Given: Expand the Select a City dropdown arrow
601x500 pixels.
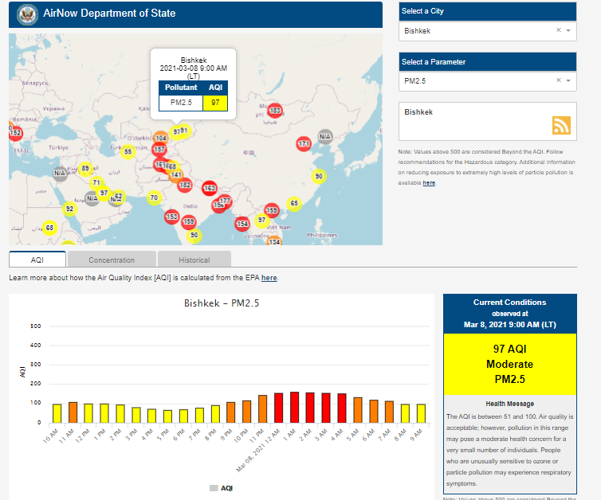Looking at the screenshot, I should click(x=568, y=31).
